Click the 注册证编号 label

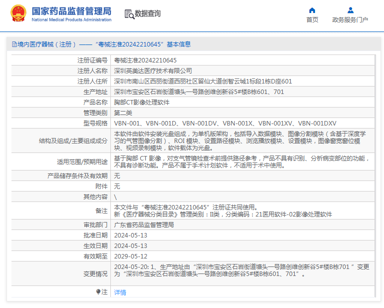(x=92, y=60)
